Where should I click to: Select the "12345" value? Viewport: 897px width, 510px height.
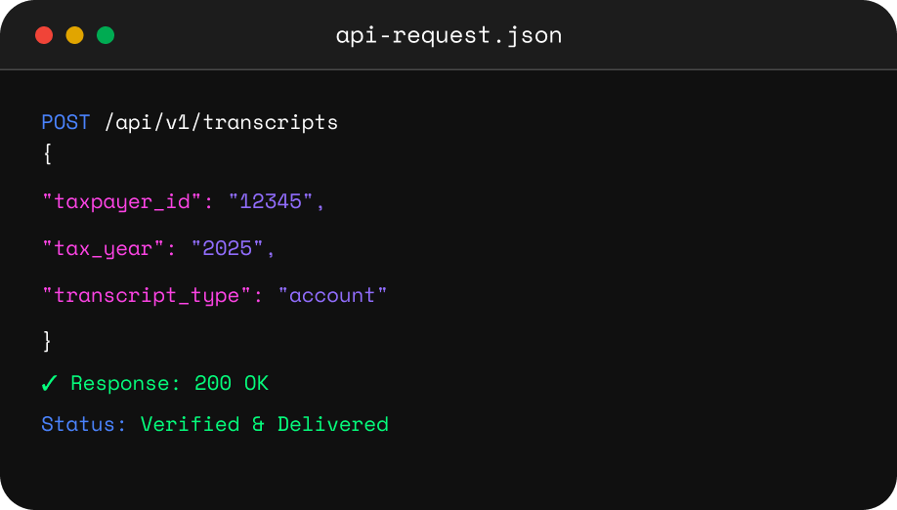pyautogui.click(x=270, y=202)
